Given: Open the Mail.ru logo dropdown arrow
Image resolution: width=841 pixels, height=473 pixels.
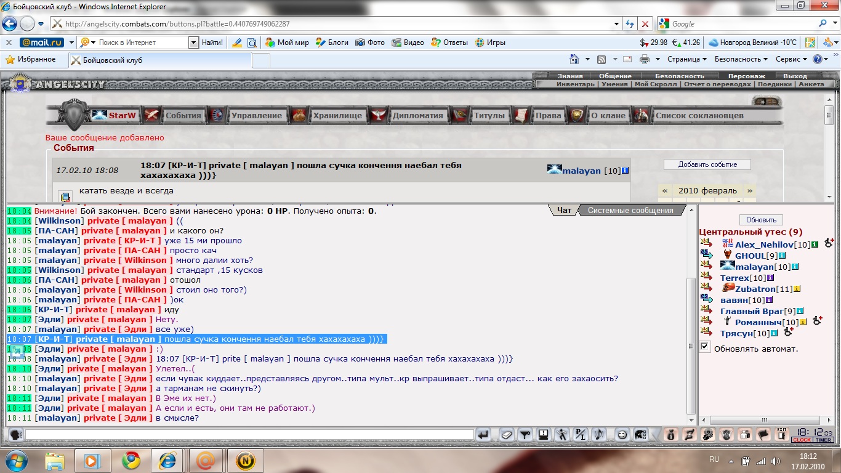Looking at the screenshot, I should [71, 42].
